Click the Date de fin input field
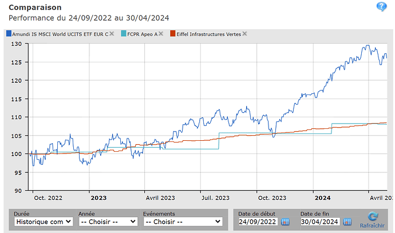Image resolution: width=395 pixels, height=233 pixels. (x=320, y=222)
